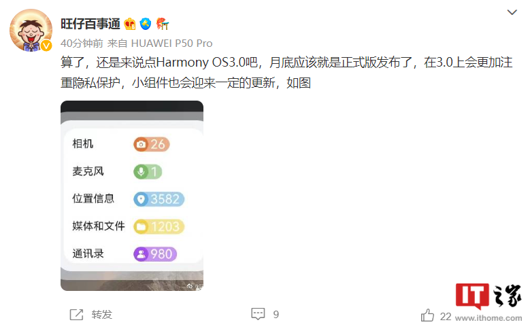The height and width of the screenshot is (329, 530).
Task: Click the red koi fish badge
Action: (162, 24)
